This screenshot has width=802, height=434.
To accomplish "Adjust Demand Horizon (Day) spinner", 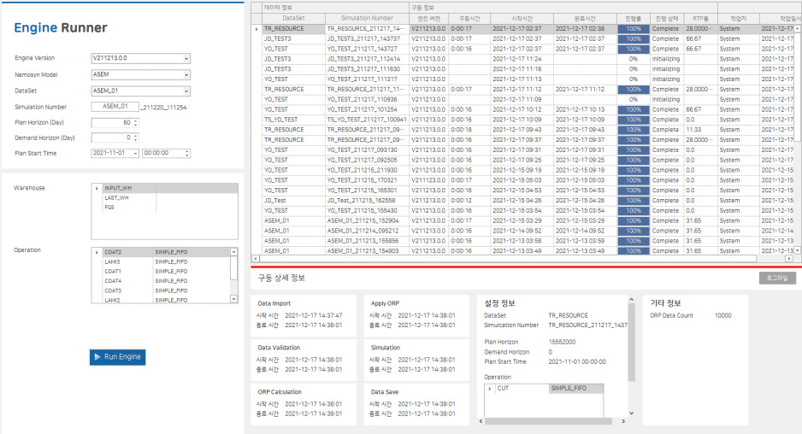I will pos(135,135).
